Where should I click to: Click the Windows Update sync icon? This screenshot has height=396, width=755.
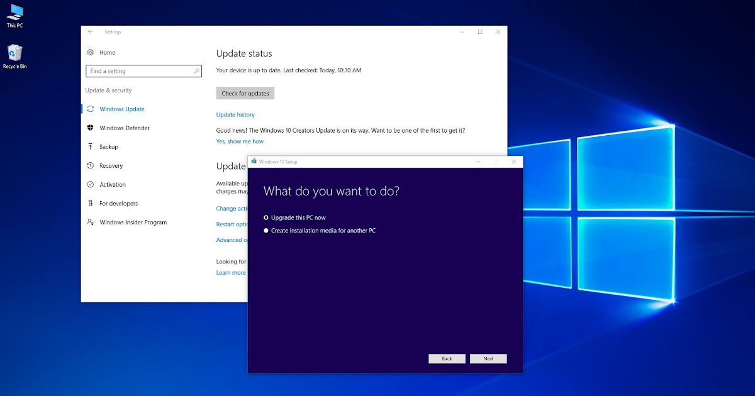point(91,109)
